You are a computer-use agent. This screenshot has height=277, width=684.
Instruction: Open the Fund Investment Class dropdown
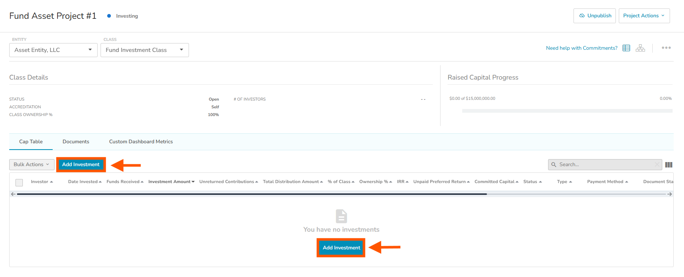pos(144,50)
